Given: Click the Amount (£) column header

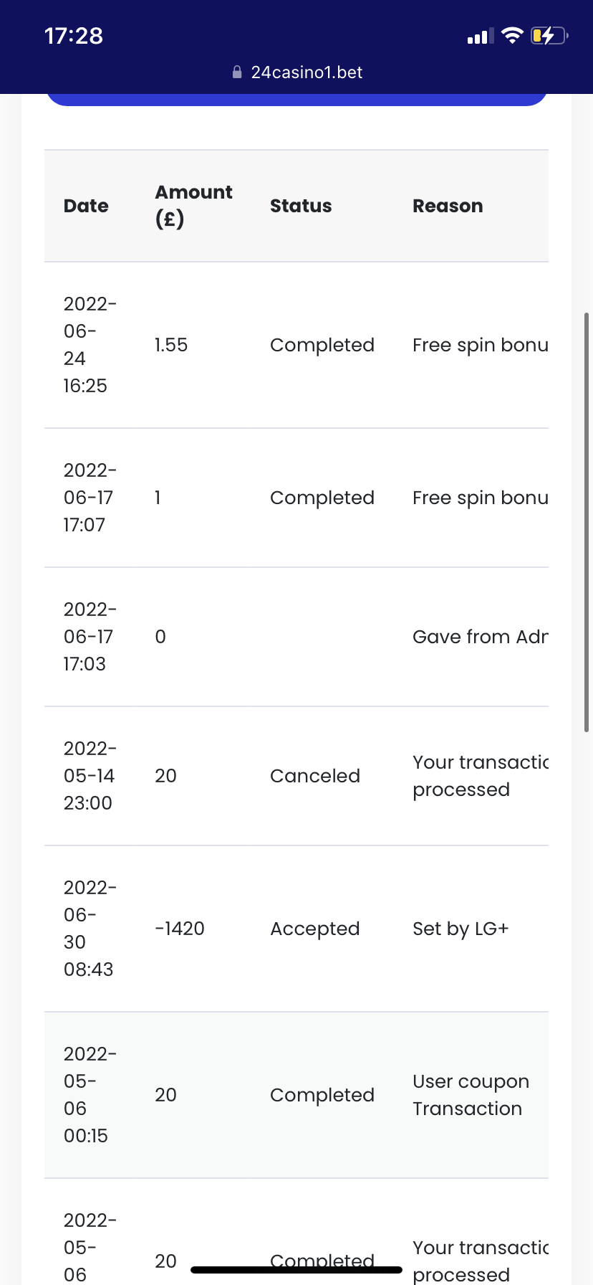Looking at the screenshot, I should click(193, 206).
